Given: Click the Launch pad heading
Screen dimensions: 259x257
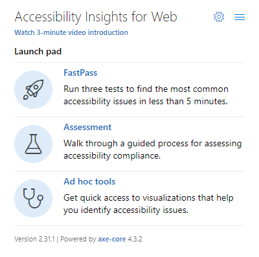Looking at the screenshot, I should pyautogui.click(x=38, y=52).
